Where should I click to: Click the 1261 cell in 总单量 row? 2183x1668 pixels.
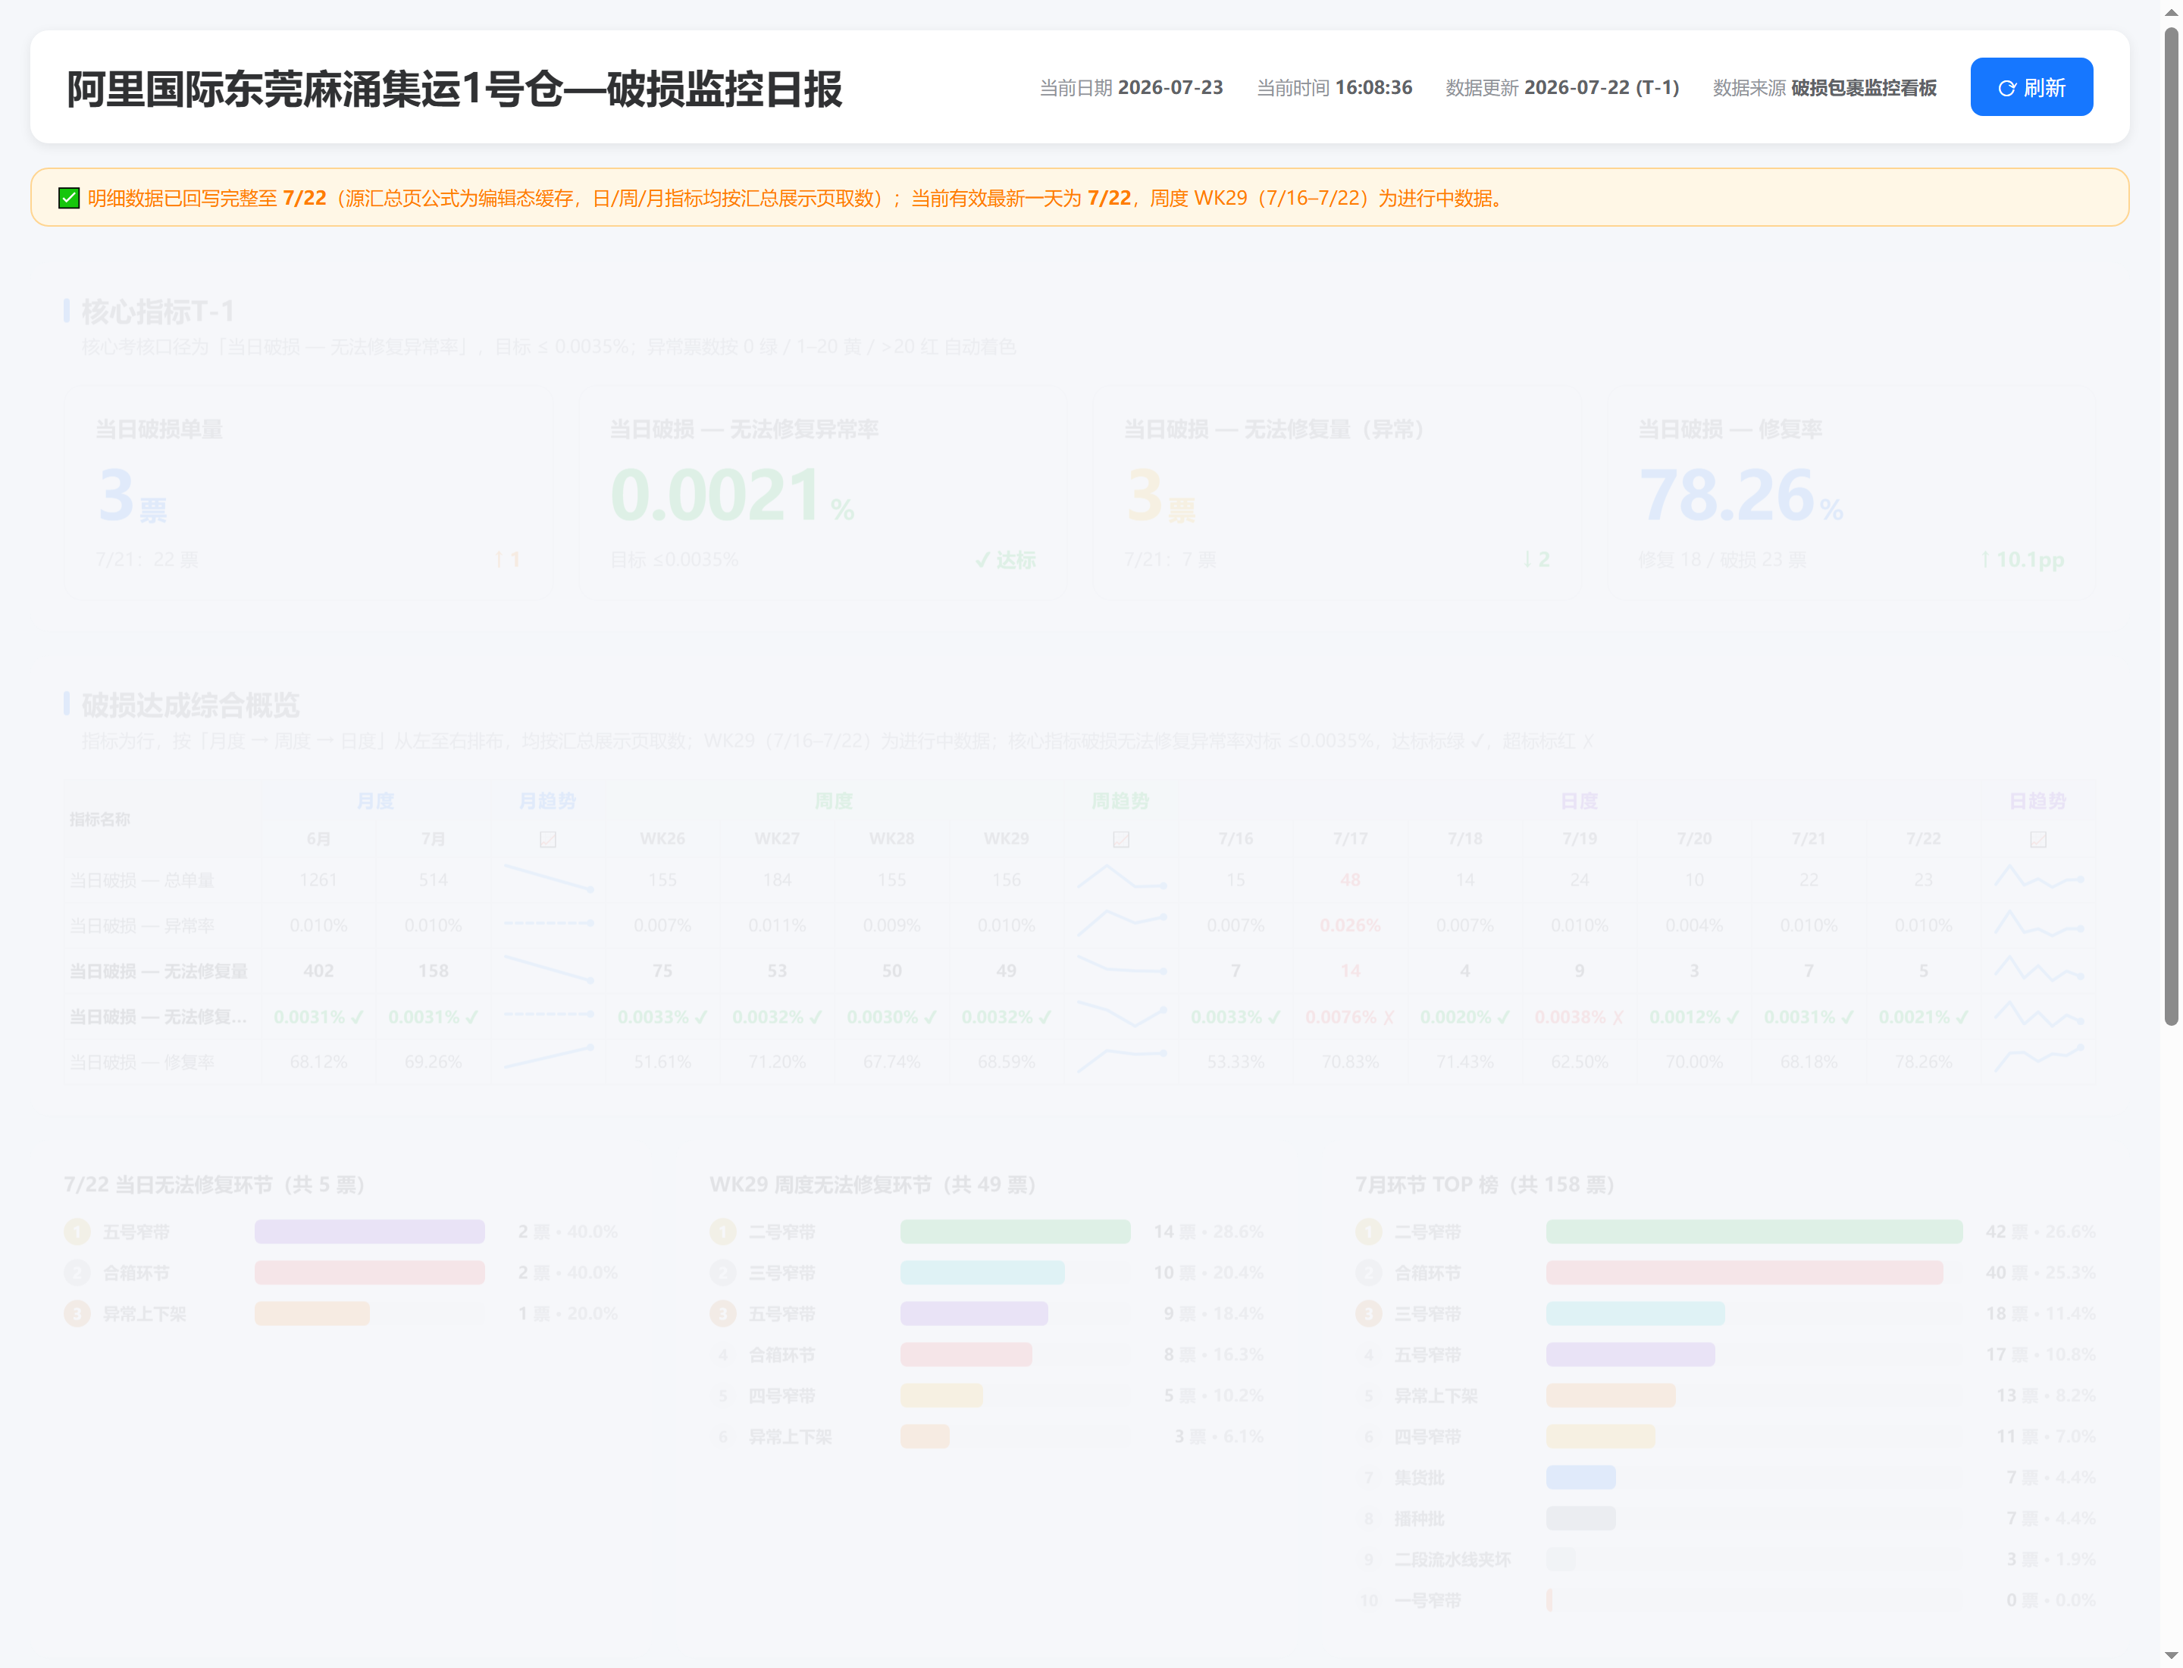[x=318, y=881]
